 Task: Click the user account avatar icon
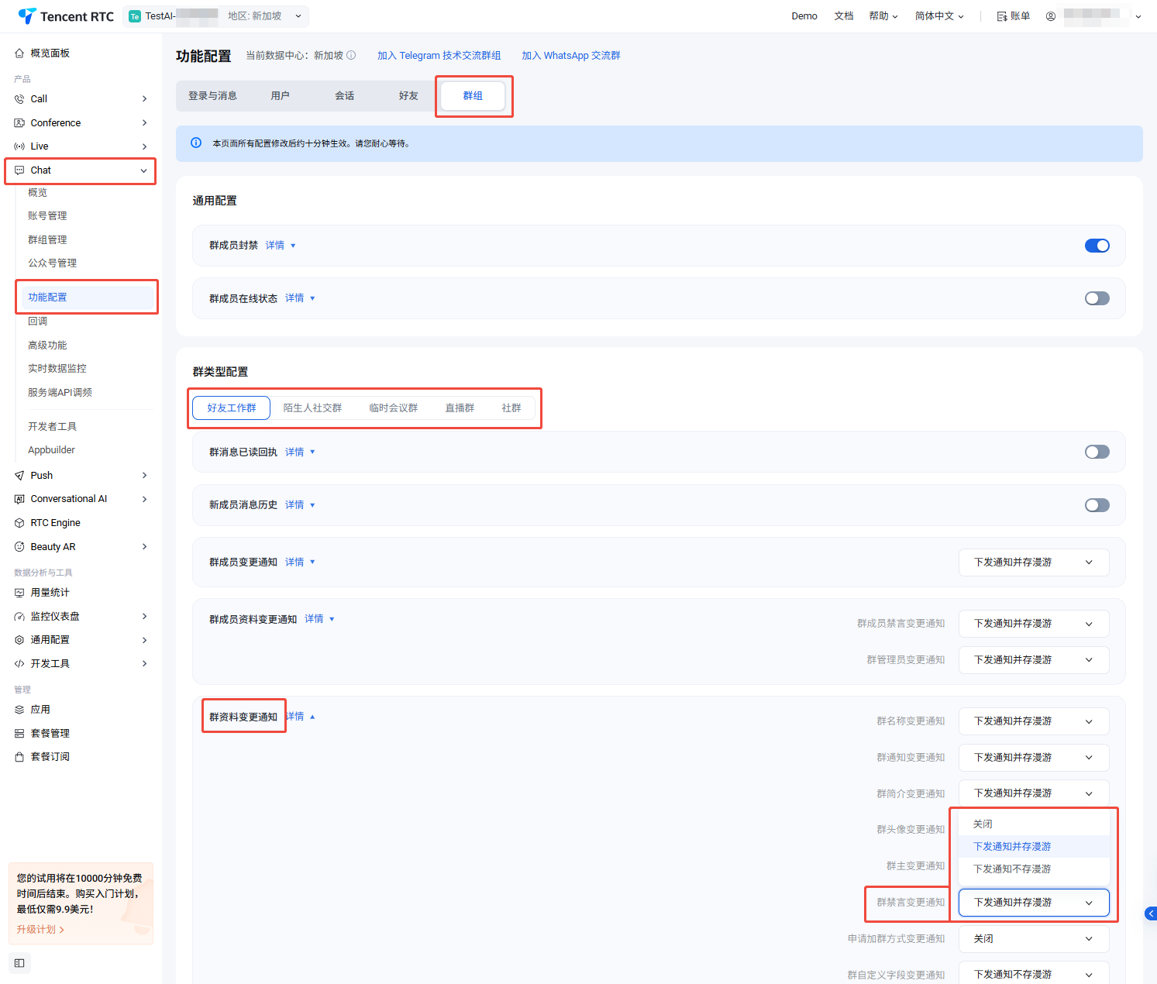click(1051, 16)
